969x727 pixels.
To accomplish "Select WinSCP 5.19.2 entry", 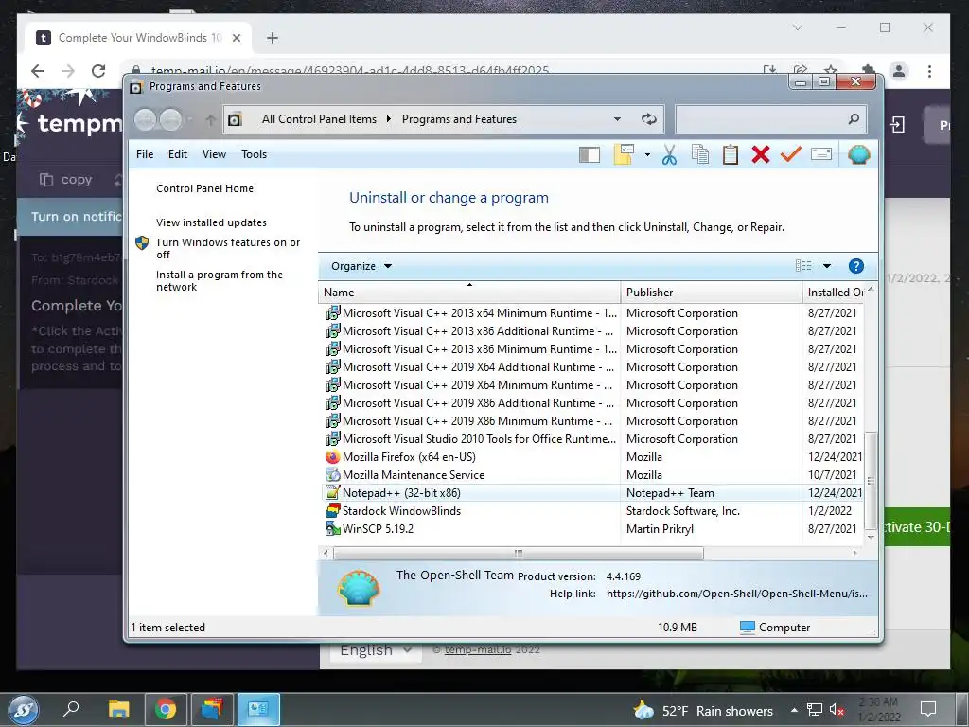I will [x=592, y=529].
